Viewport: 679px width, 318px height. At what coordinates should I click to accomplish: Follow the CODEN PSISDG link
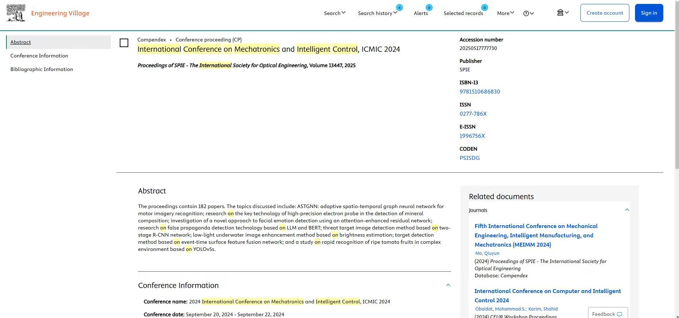[470, 158]
